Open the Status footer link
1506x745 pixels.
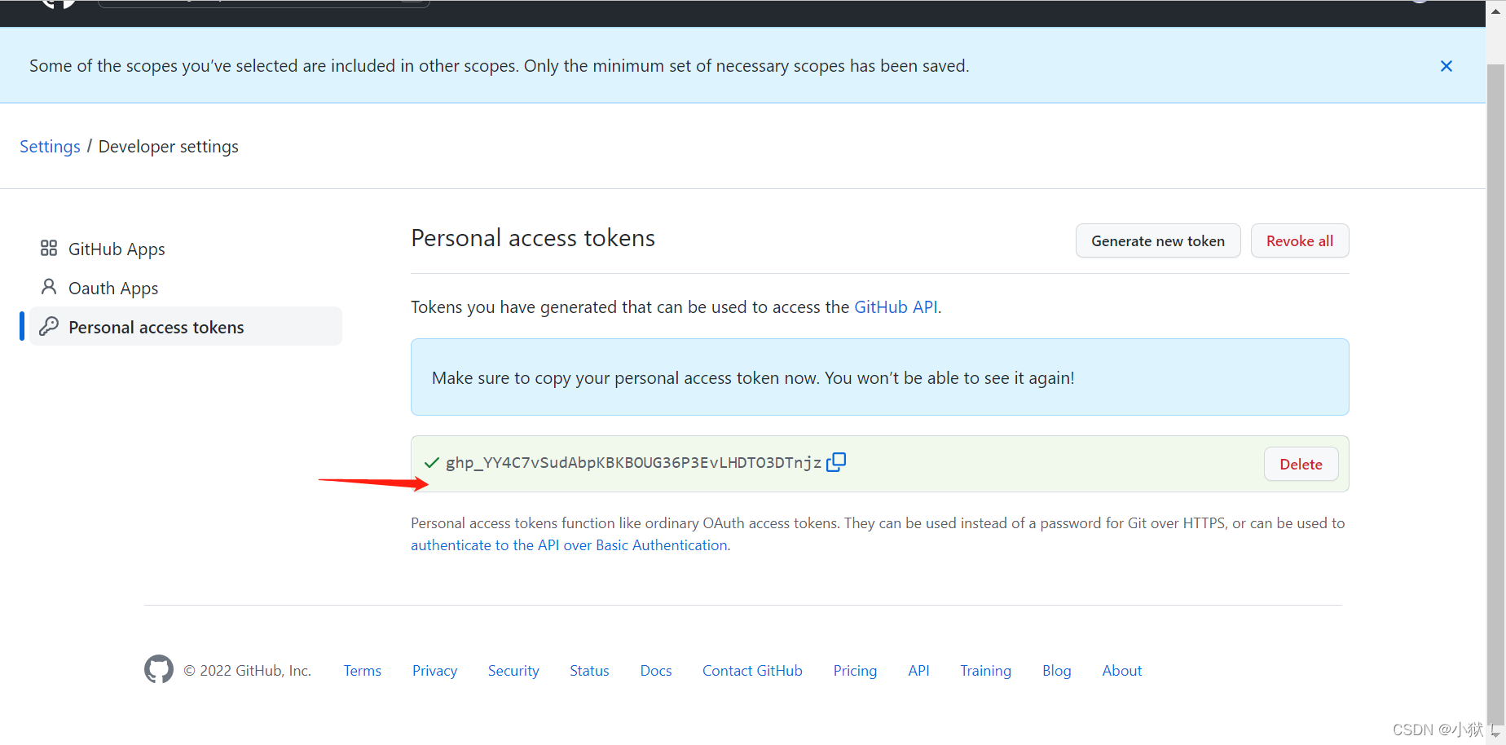[x=589, y=671]
